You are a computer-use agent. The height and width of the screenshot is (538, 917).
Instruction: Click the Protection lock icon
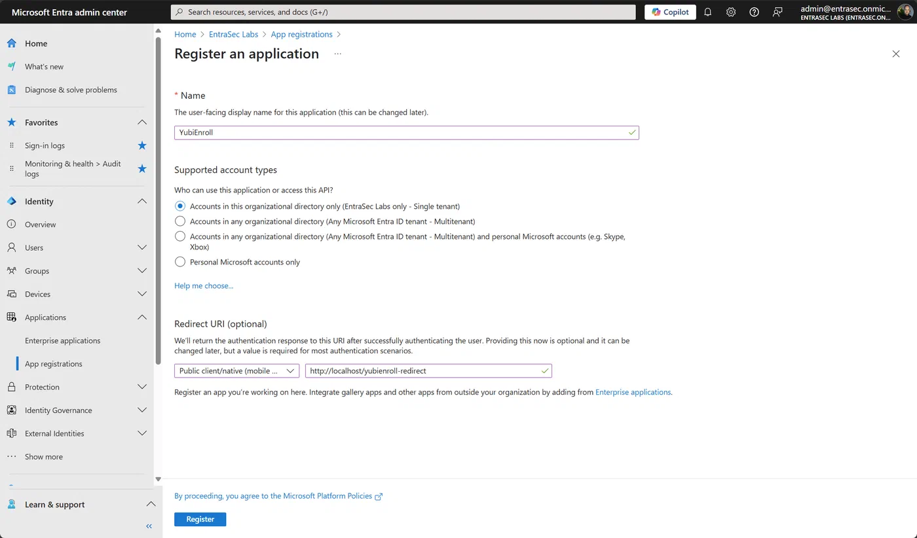coord(11,387)
